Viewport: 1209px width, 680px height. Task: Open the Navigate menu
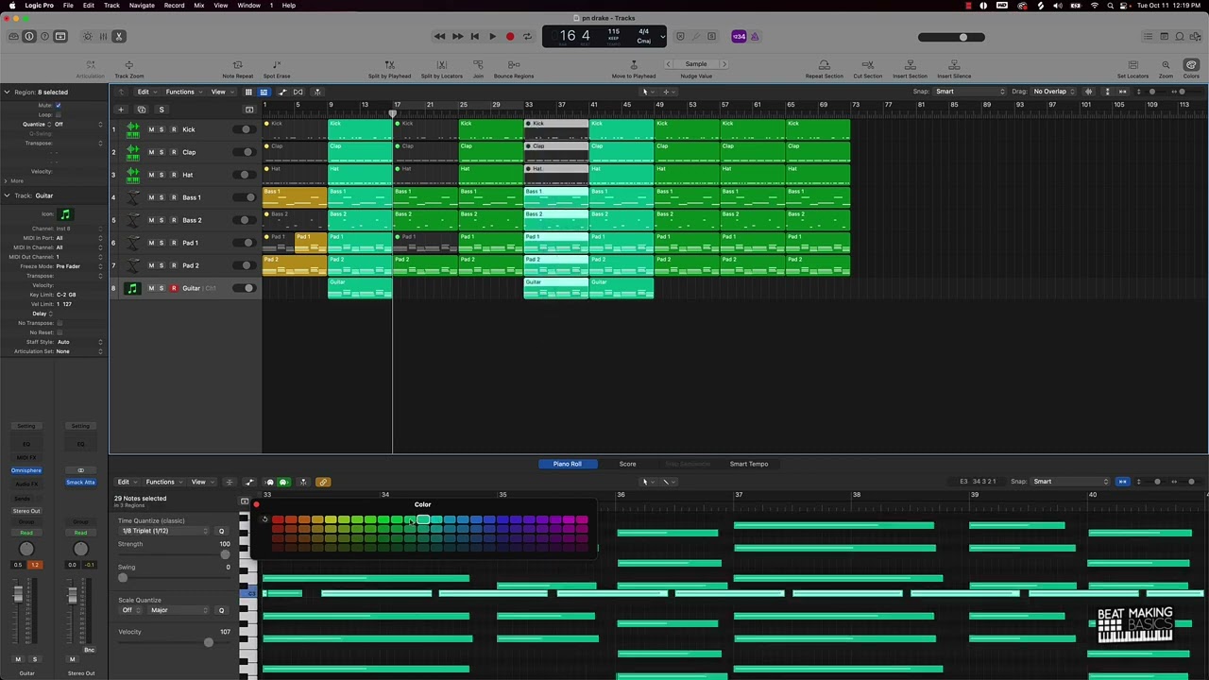coord(142,6)
